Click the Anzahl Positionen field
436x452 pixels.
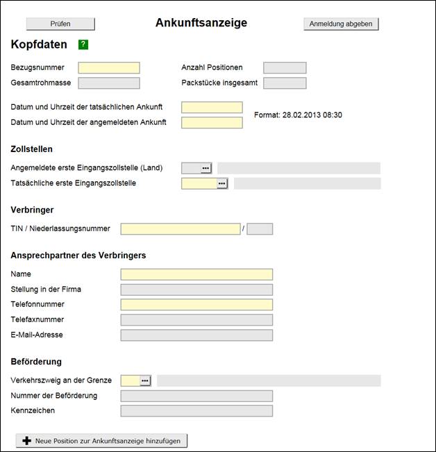285,68
